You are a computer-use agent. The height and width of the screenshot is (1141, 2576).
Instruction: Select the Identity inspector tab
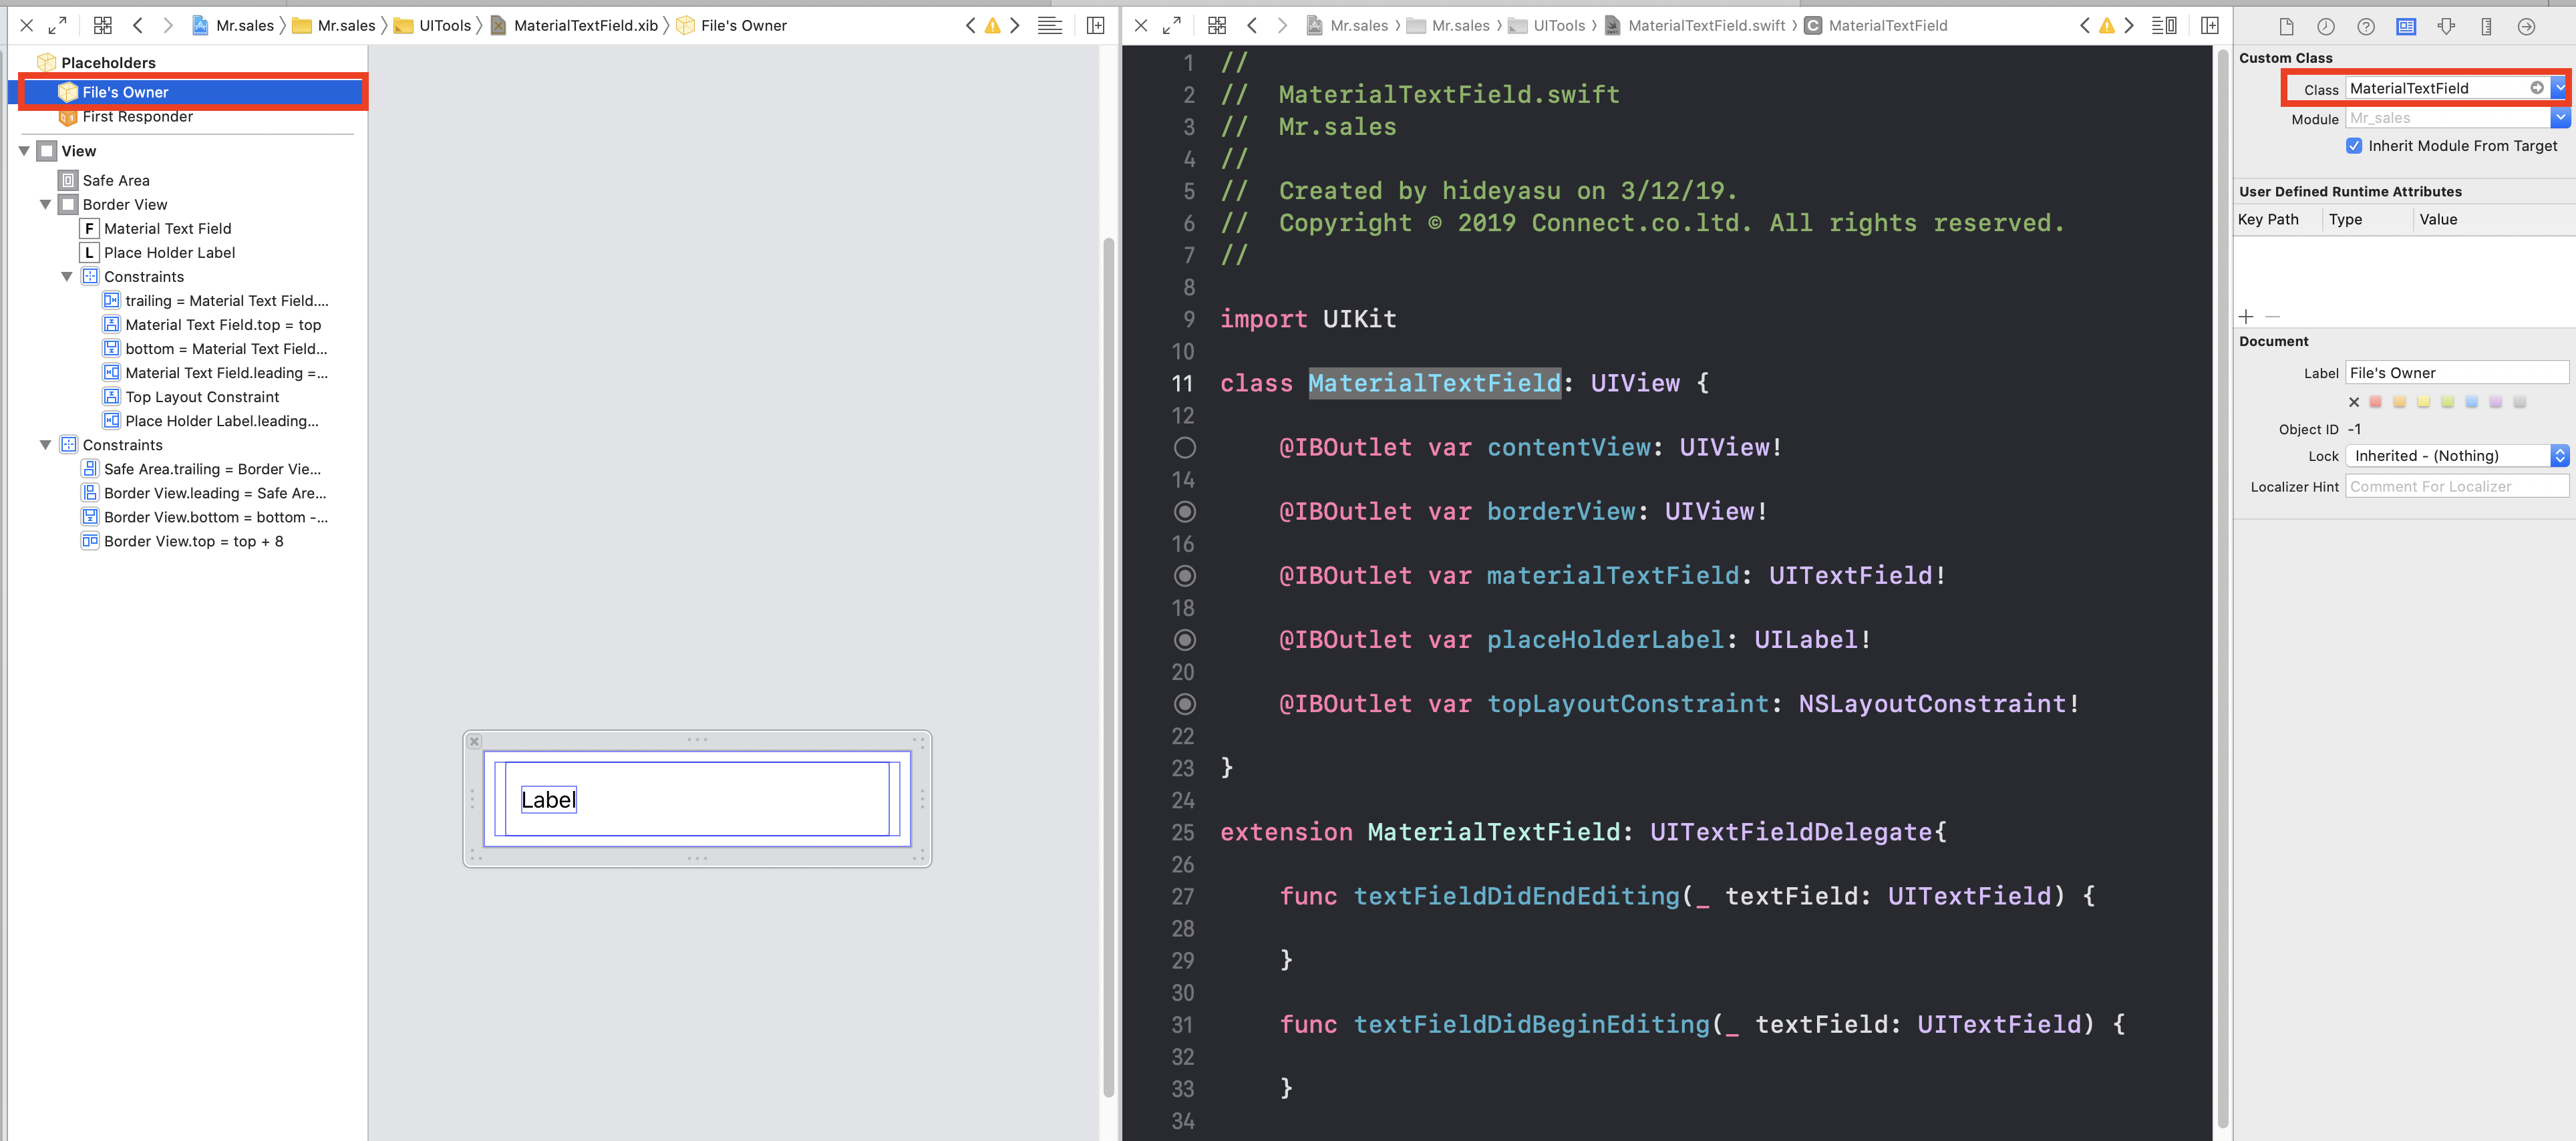2406,27
